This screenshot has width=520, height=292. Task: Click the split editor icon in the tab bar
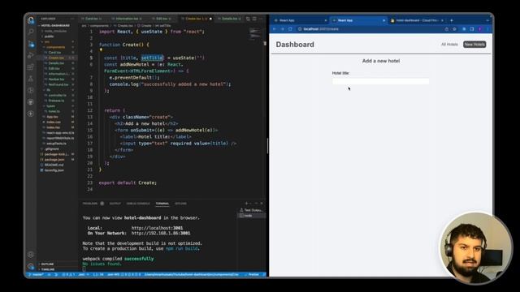click(x=254, y=19)
